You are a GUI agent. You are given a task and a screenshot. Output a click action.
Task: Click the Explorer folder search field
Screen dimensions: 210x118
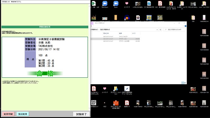coord(175,29)
